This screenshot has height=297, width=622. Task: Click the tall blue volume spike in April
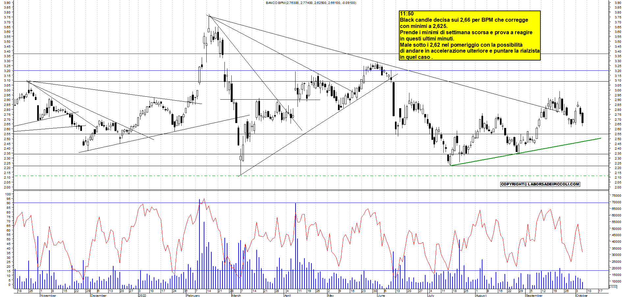coord(295,246)
